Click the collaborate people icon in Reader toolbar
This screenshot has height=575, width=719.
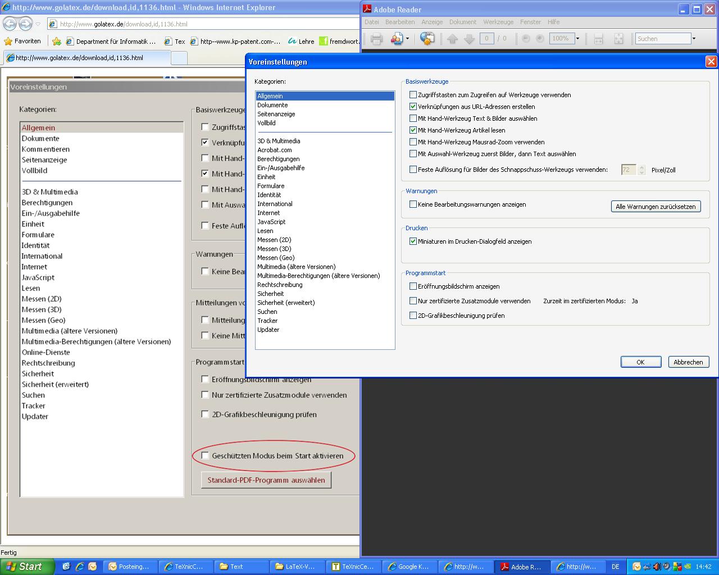pos(397,39)
